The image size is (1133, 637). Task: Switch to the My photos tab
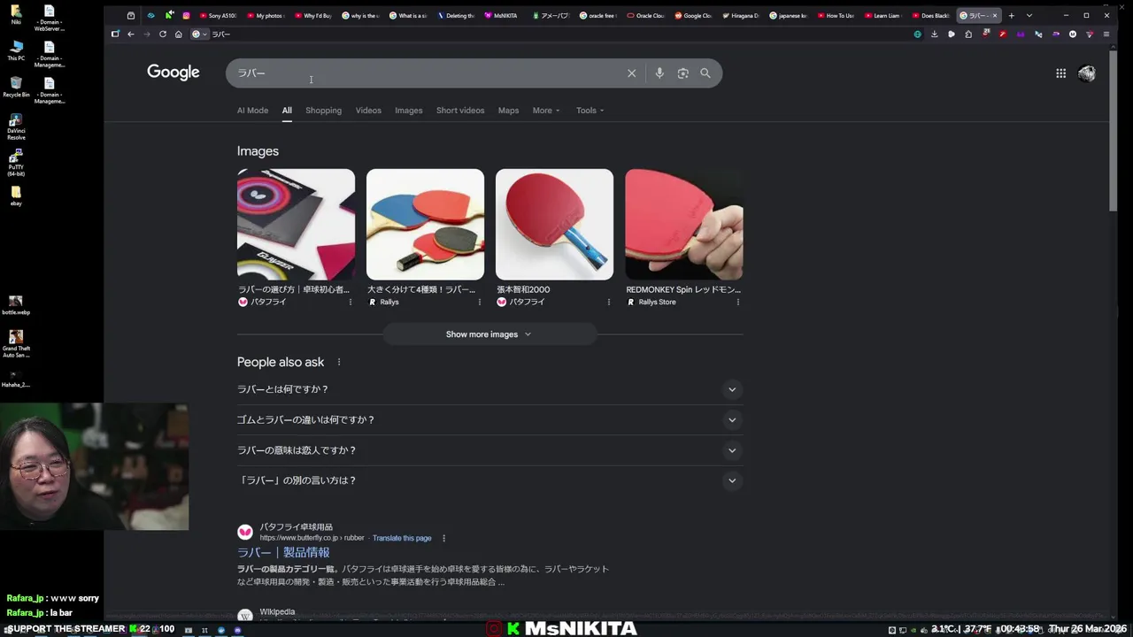coord(266,15)
